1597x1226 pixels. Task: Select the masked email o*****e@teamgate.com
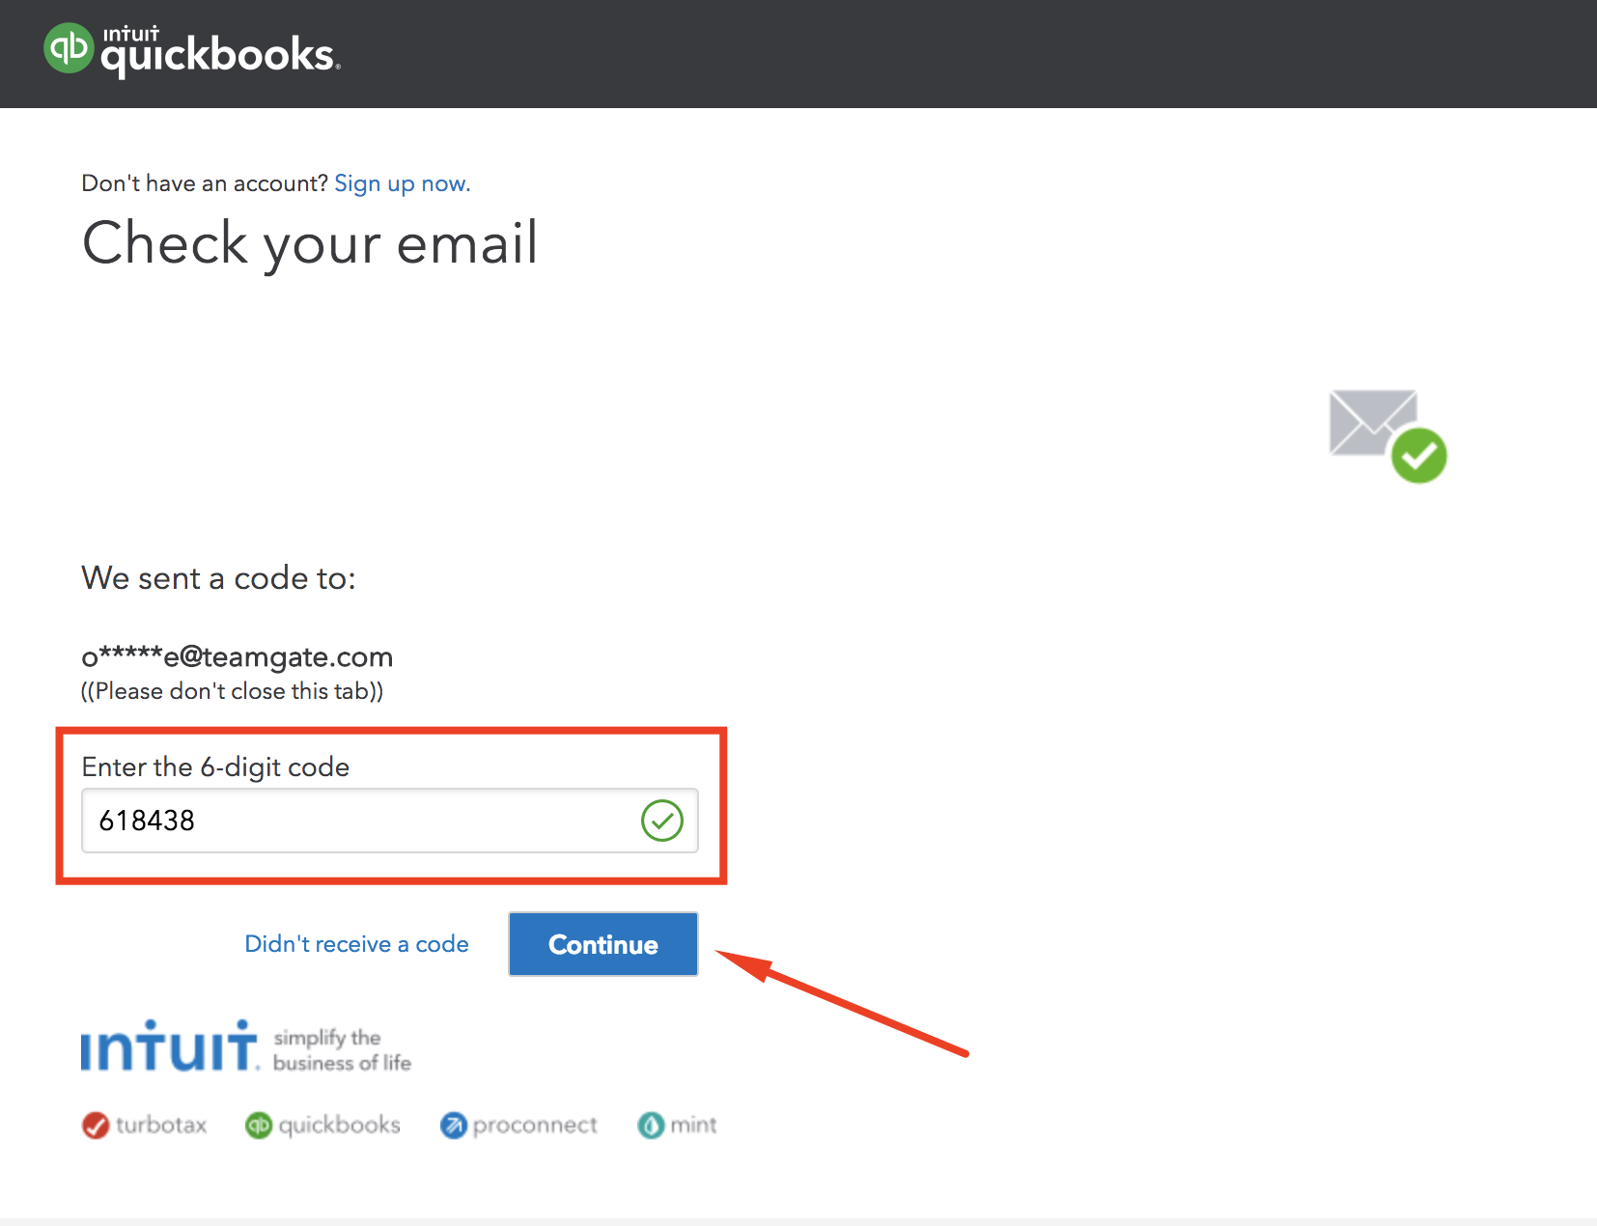click(x=237, y=656)
